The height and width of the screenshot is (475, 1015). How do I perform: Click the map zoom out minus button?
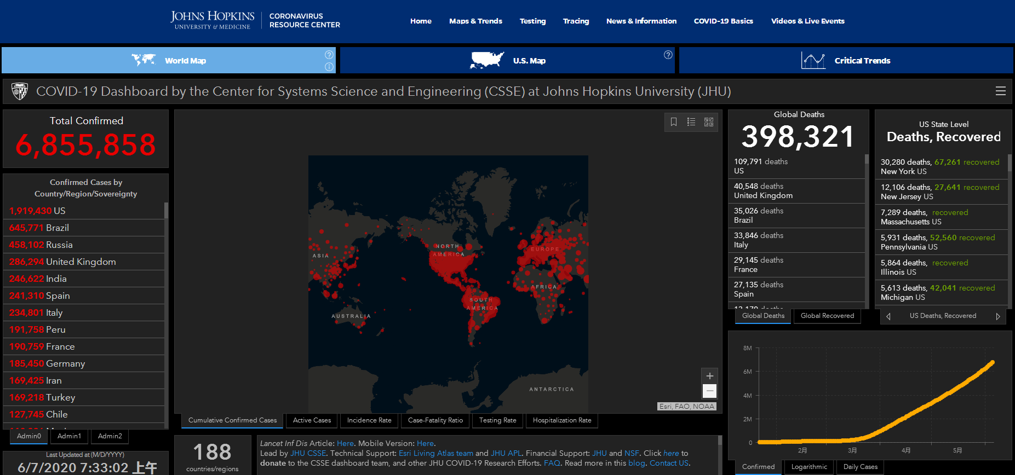[710, 391]
